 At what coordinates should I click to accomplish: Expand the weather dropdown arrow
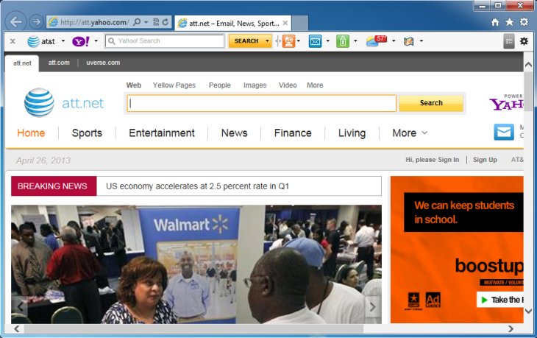click(x=394, y=41)
